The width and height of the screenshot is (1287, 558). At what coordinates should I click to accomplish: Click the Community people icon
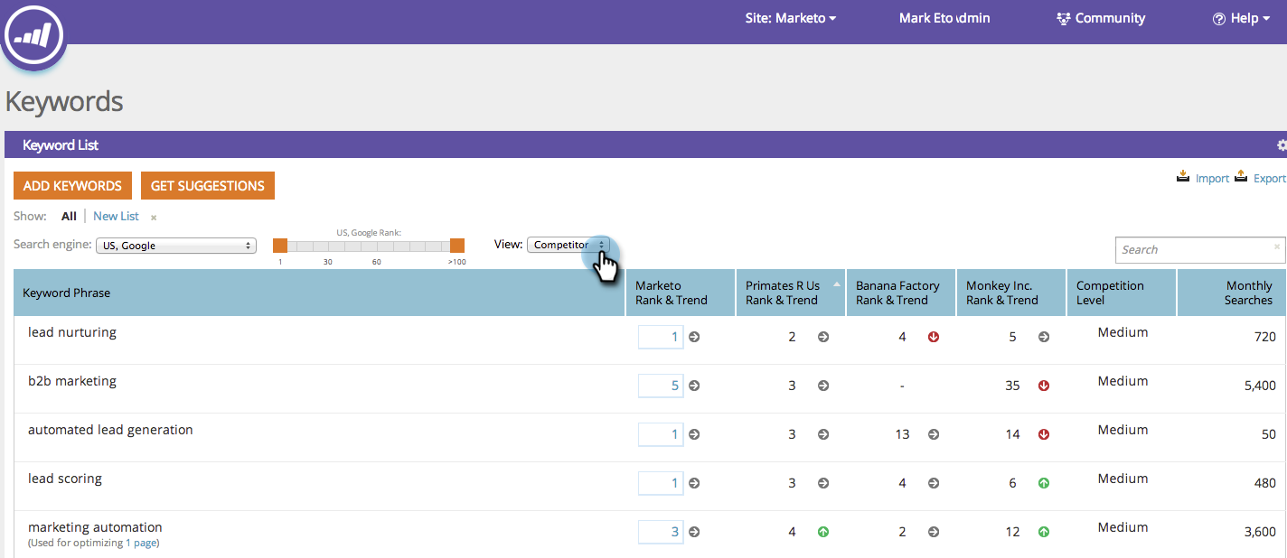coord(1064,19)
